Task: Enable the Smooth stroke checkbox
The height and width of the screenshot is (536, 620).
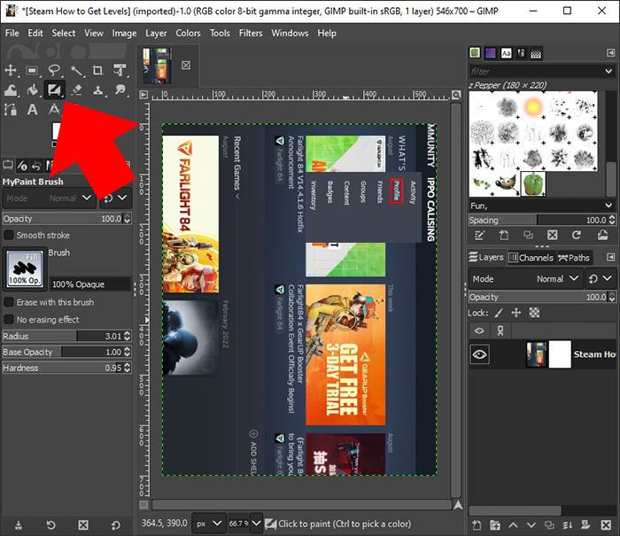Action: [x=9, y=236]
